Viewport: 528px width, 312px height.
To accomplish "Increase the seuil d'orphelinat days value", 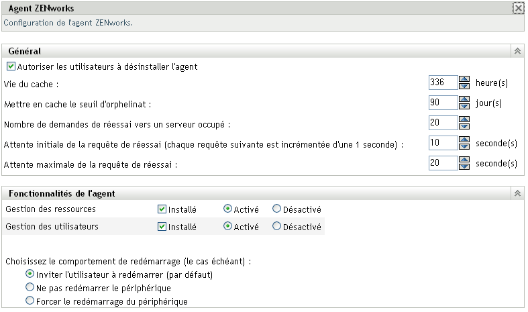I will pyautogui.click(x=464, y=99).
